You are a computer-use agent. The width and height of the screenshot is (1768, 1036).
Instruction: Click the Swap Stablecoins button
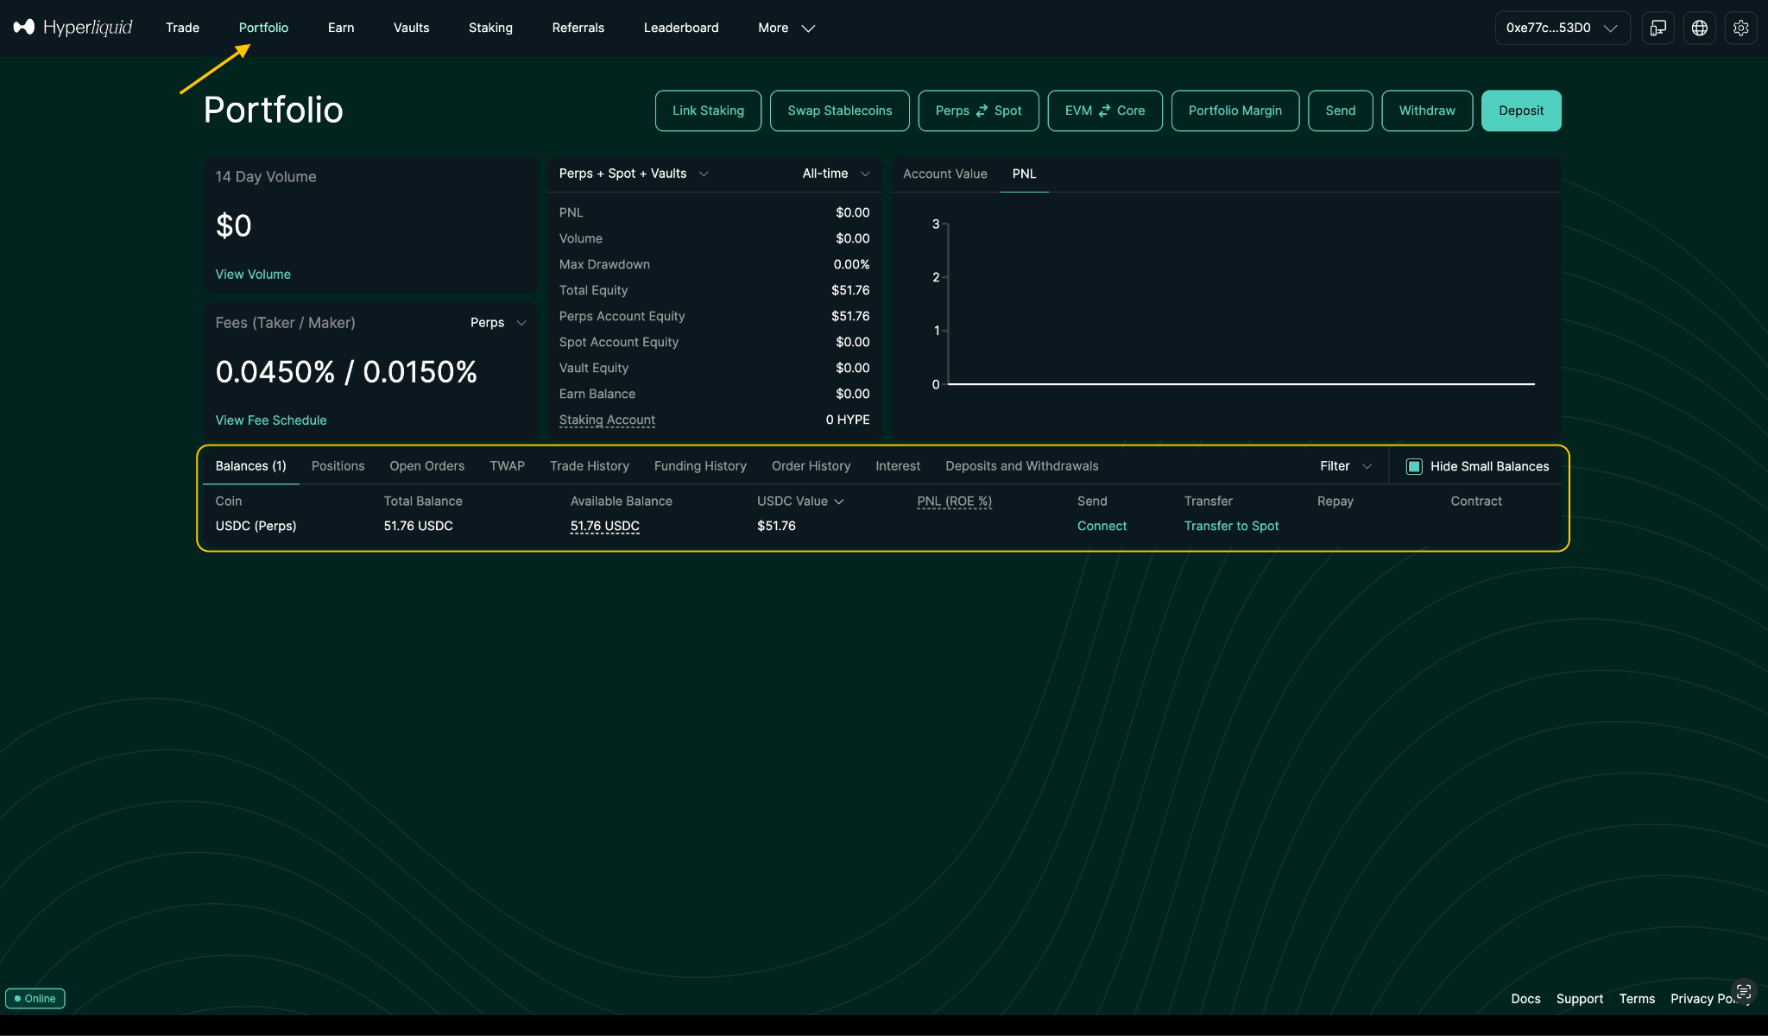[x=839, y=111]
